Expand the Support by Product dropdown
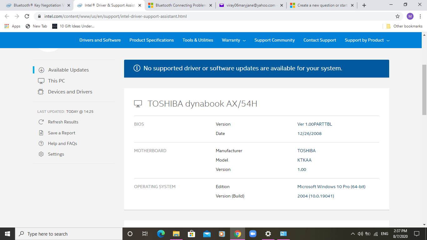The height and width of the screenshot is (240, 427). pyautogui.click(x=367, y=40)
